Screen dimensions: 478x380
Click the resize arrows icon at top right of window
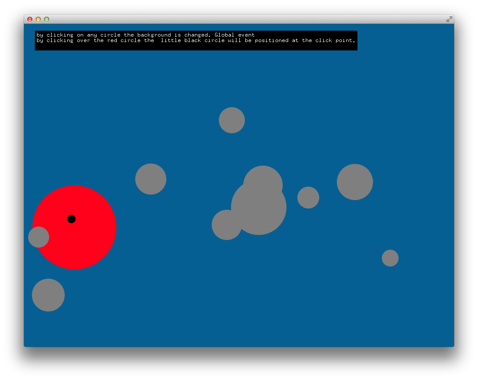pyautogui.click(x=449, y=19)
